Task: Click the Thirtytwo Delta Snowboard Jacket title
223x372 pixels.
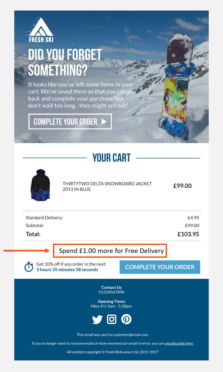Action: [107, 186]
